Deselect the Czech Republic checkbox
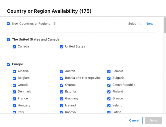This screenshot has width=166, height=127. (109, 85)
